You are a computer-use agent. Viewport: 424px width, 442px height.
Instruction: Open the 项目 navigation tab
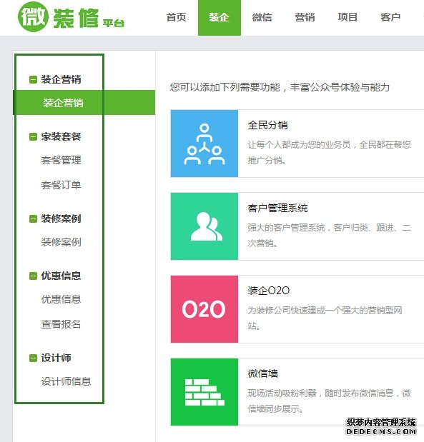coord(347,17)
